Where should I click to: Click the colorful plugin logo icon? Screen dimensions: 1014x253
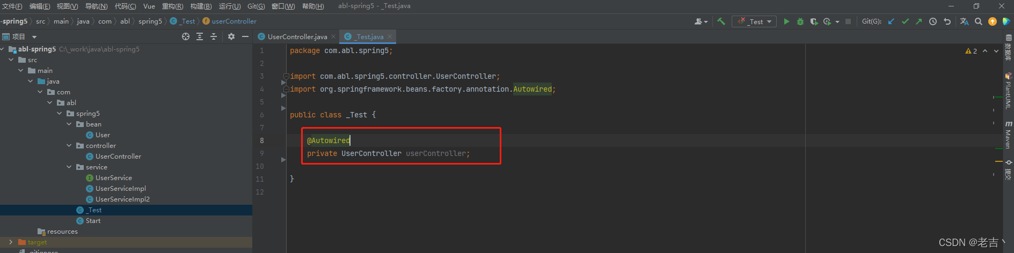(1006, 21)
